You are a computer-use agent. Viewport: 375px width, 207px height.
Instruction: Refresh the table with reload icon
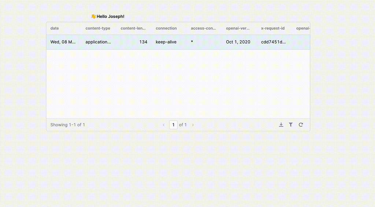pos(301,125)
